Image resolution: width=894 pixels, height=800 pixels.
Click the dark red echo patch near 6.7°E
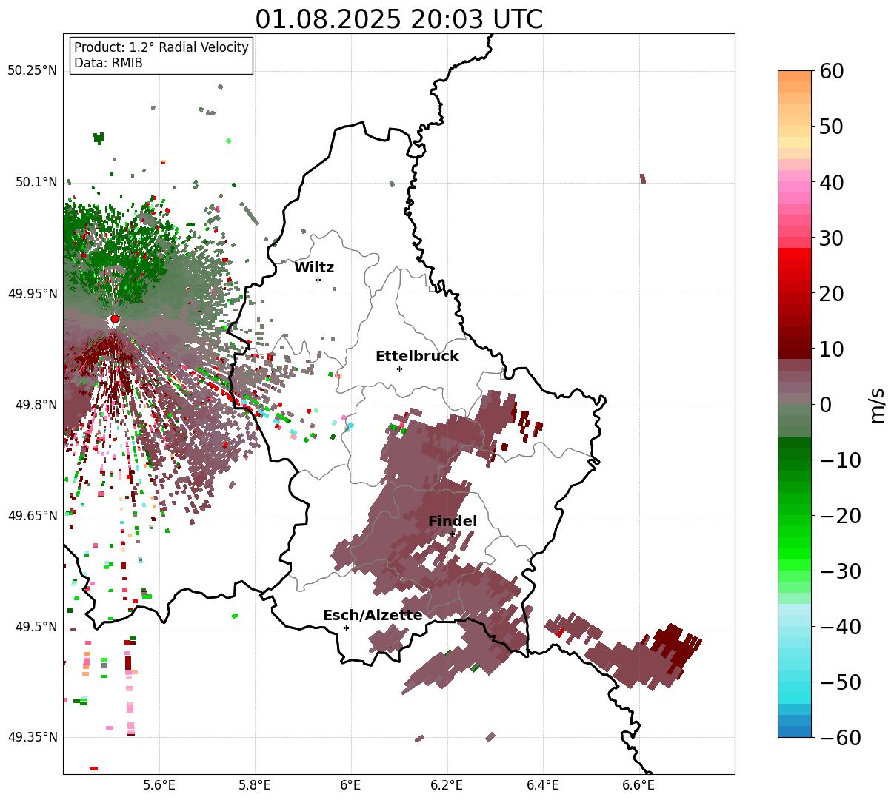click(x=674, y=649)
